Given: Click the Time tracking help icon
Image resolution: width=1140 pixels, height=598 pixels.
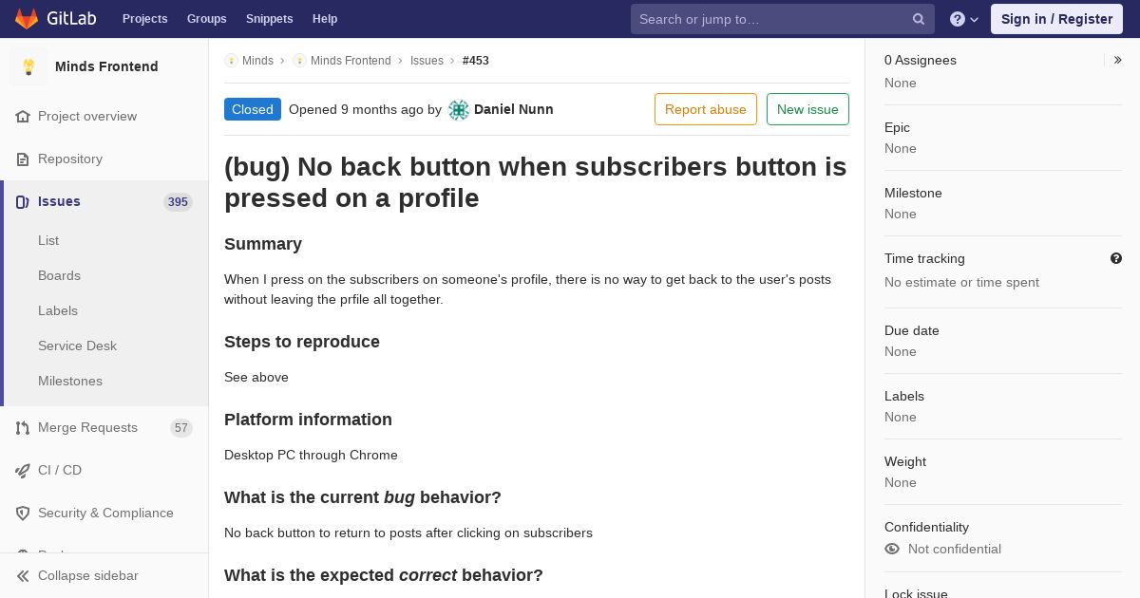Looking at the screenshot, I should 1116,258.
